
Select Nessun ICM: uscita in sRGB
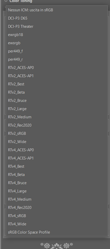coord(57,10)
